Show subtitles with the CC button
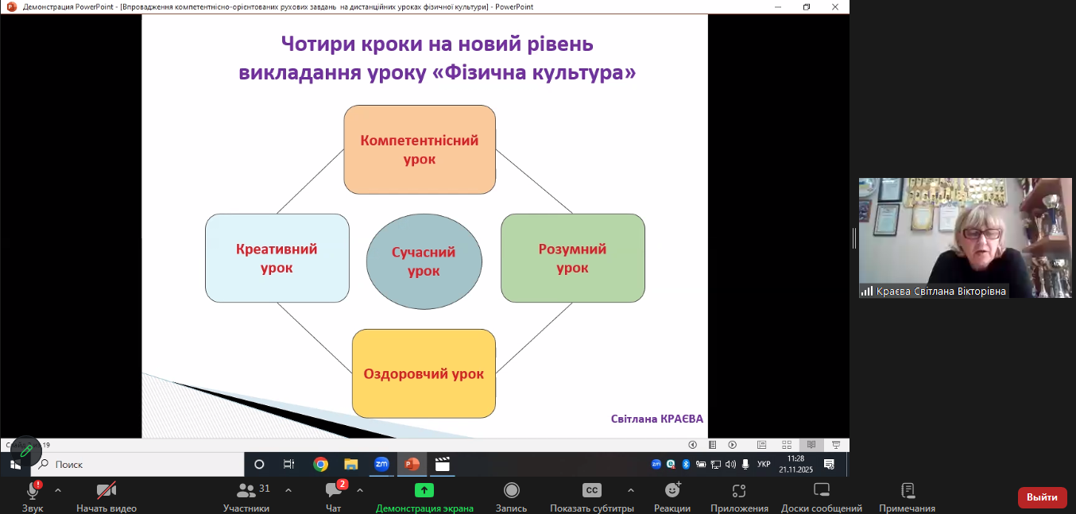 [x=591, y=491]
